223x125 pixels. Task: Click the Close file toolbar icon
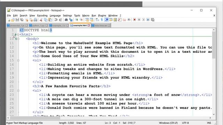(26, 20)
